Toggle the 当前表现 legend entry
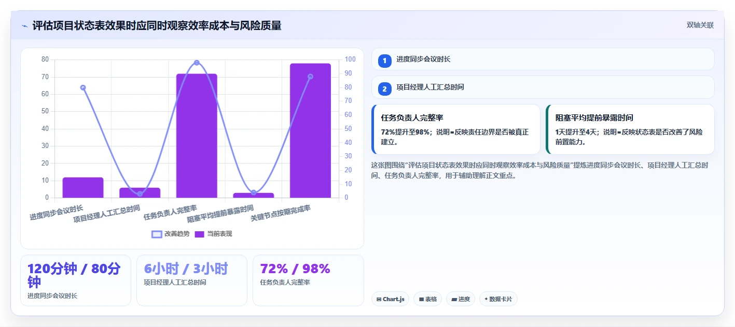 coord(213,234)
